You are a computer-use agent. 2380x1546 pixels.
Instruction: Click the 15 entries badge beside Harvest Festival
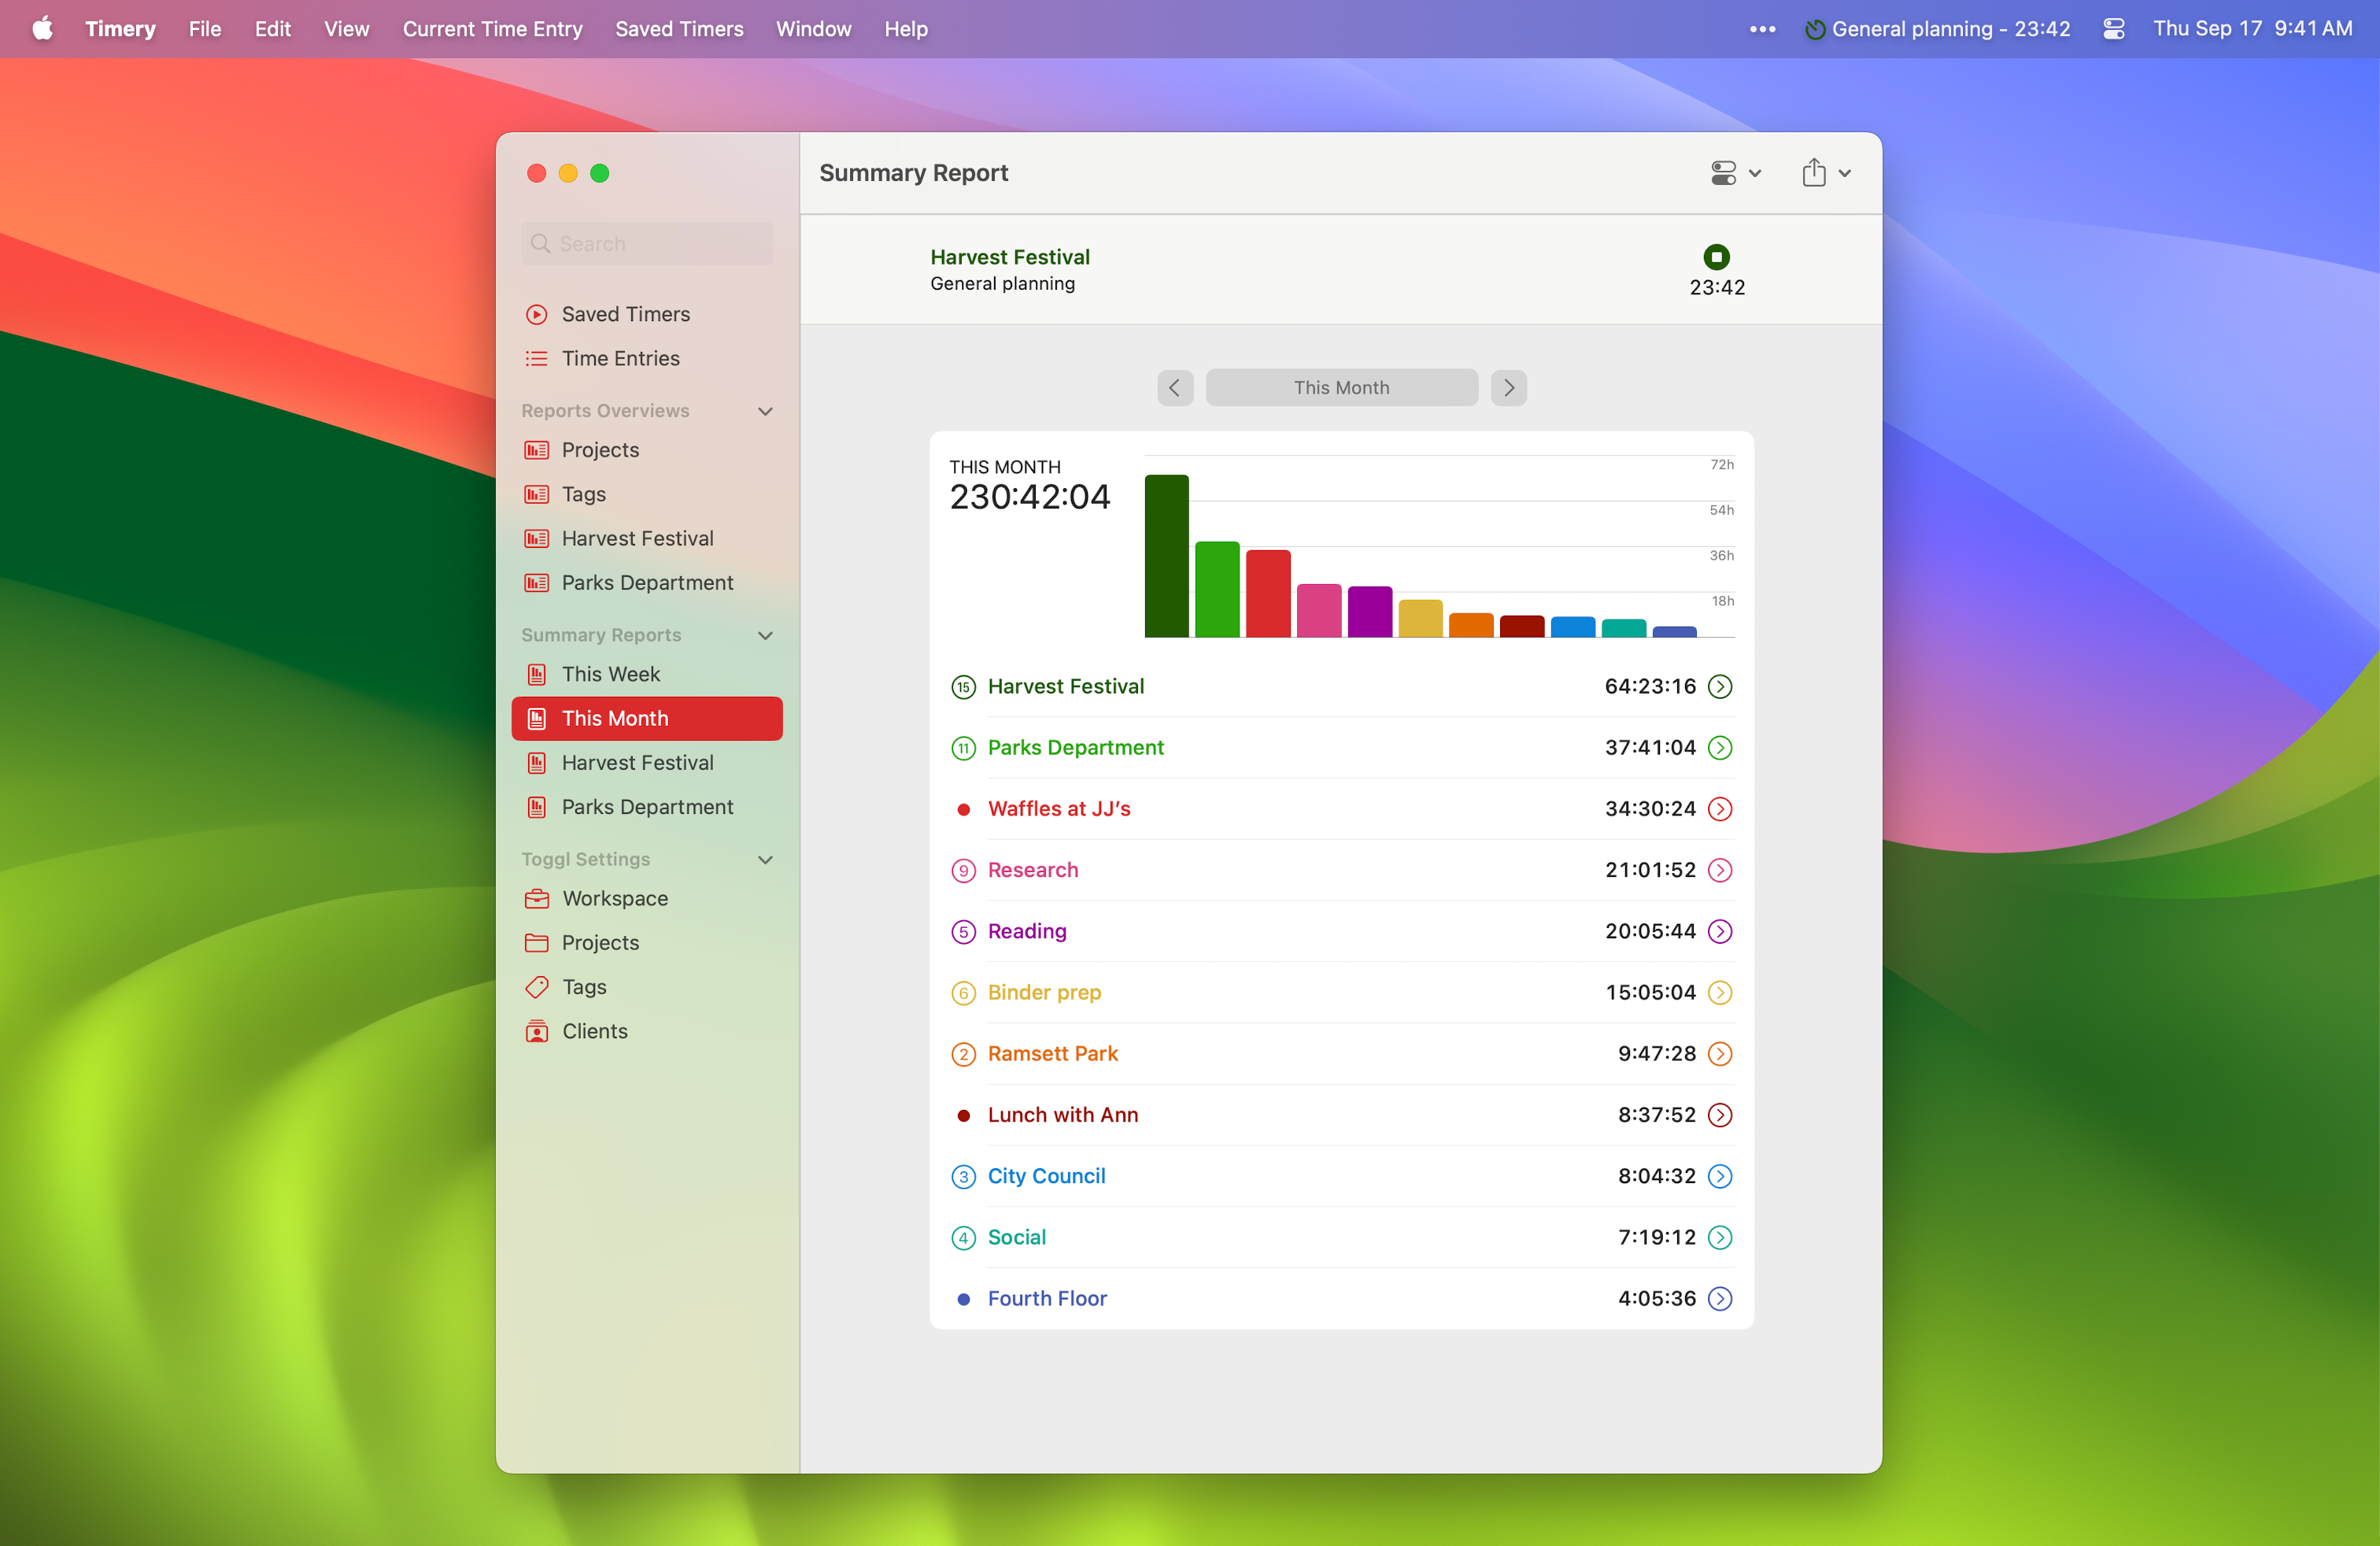(x=963, y=687)
